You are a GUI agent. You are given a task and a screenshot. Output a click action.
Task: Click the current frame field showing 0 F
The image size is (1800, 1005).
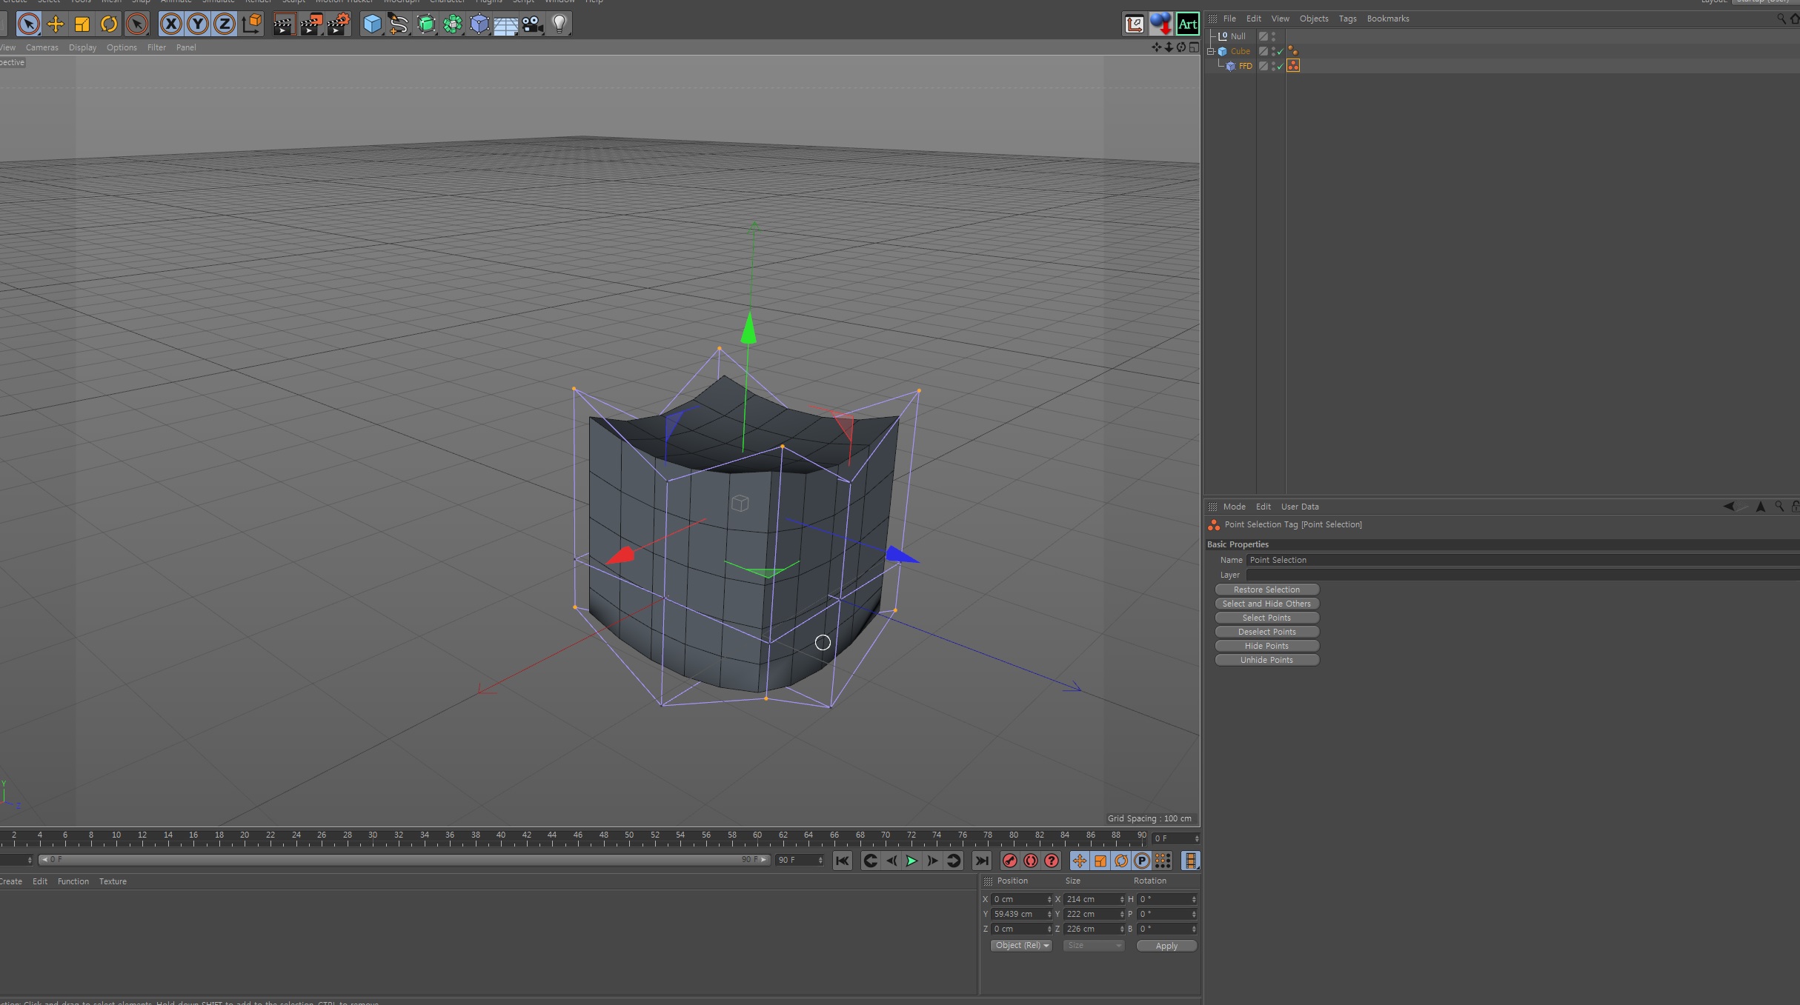tap(1175, 838)
